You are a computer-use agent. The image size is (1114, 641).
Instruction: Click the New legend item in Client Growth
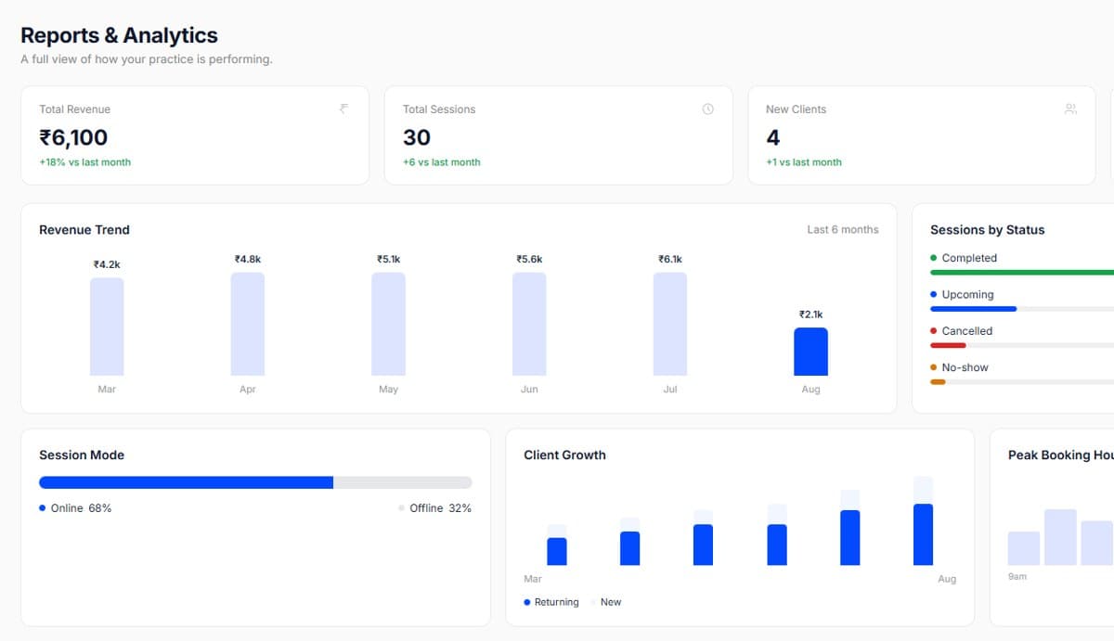point(606,602)
